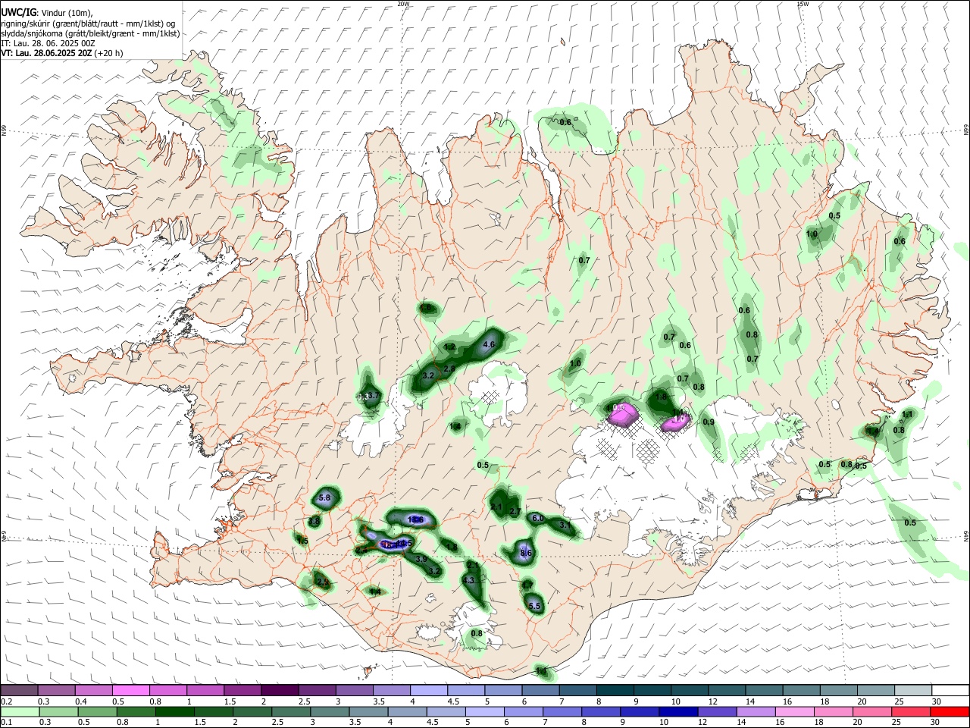Click the 66N latitude label on the right edge

pyautogui.click(x=965, y=130)
